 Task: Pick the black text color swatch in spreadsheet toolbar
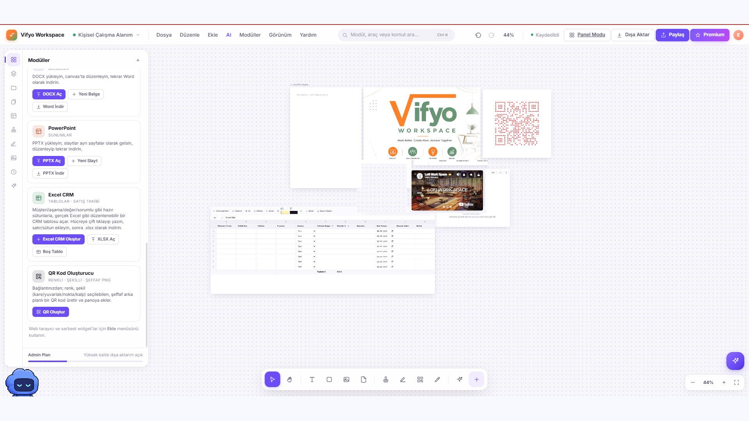294,212
